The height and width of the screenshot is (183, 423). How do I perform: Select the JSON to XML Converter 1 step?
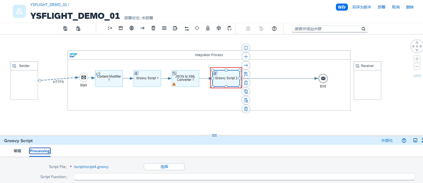point(185,78)
